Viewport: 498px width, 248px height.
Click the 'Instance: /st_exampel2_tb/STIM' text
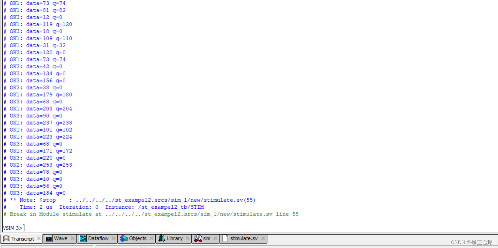(154, 207)
